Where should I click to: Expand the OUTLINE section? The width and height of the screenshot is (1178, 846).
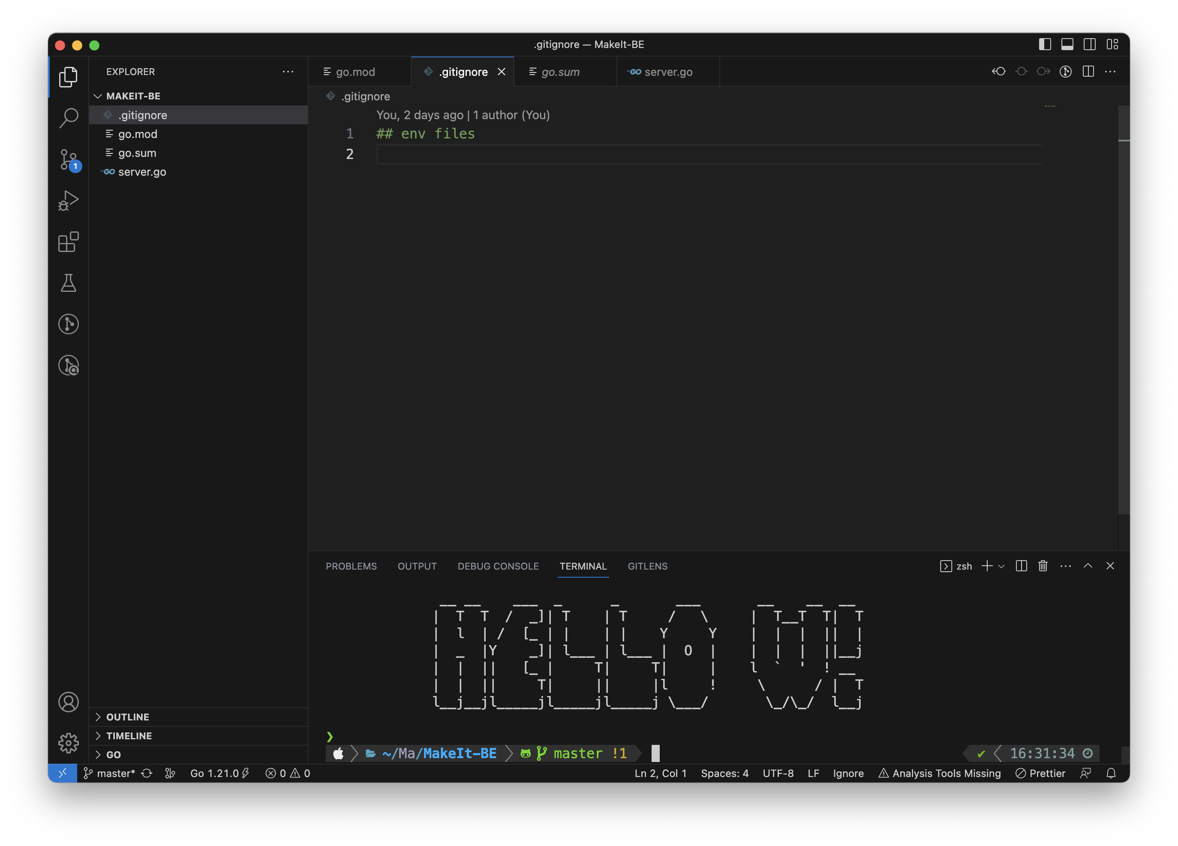coord(128,717)
